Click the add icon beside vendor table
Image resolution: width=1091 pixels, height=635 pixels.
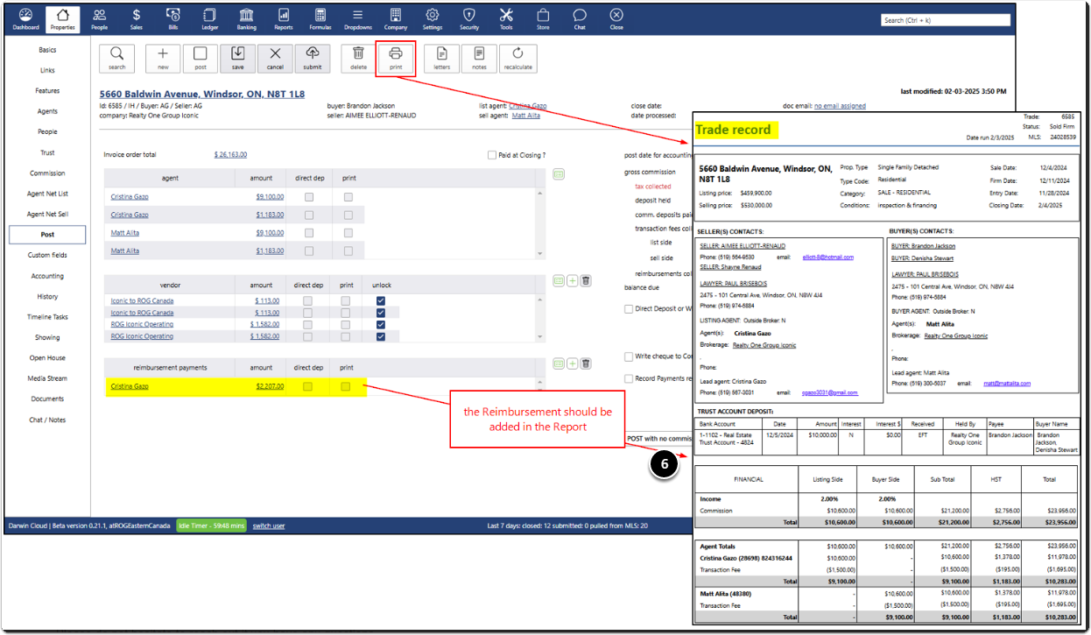pyautogui.click(x=573, y=280)
